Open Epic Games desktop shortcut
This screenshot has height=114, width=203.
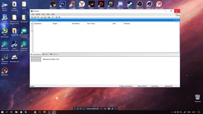point(111,5)
